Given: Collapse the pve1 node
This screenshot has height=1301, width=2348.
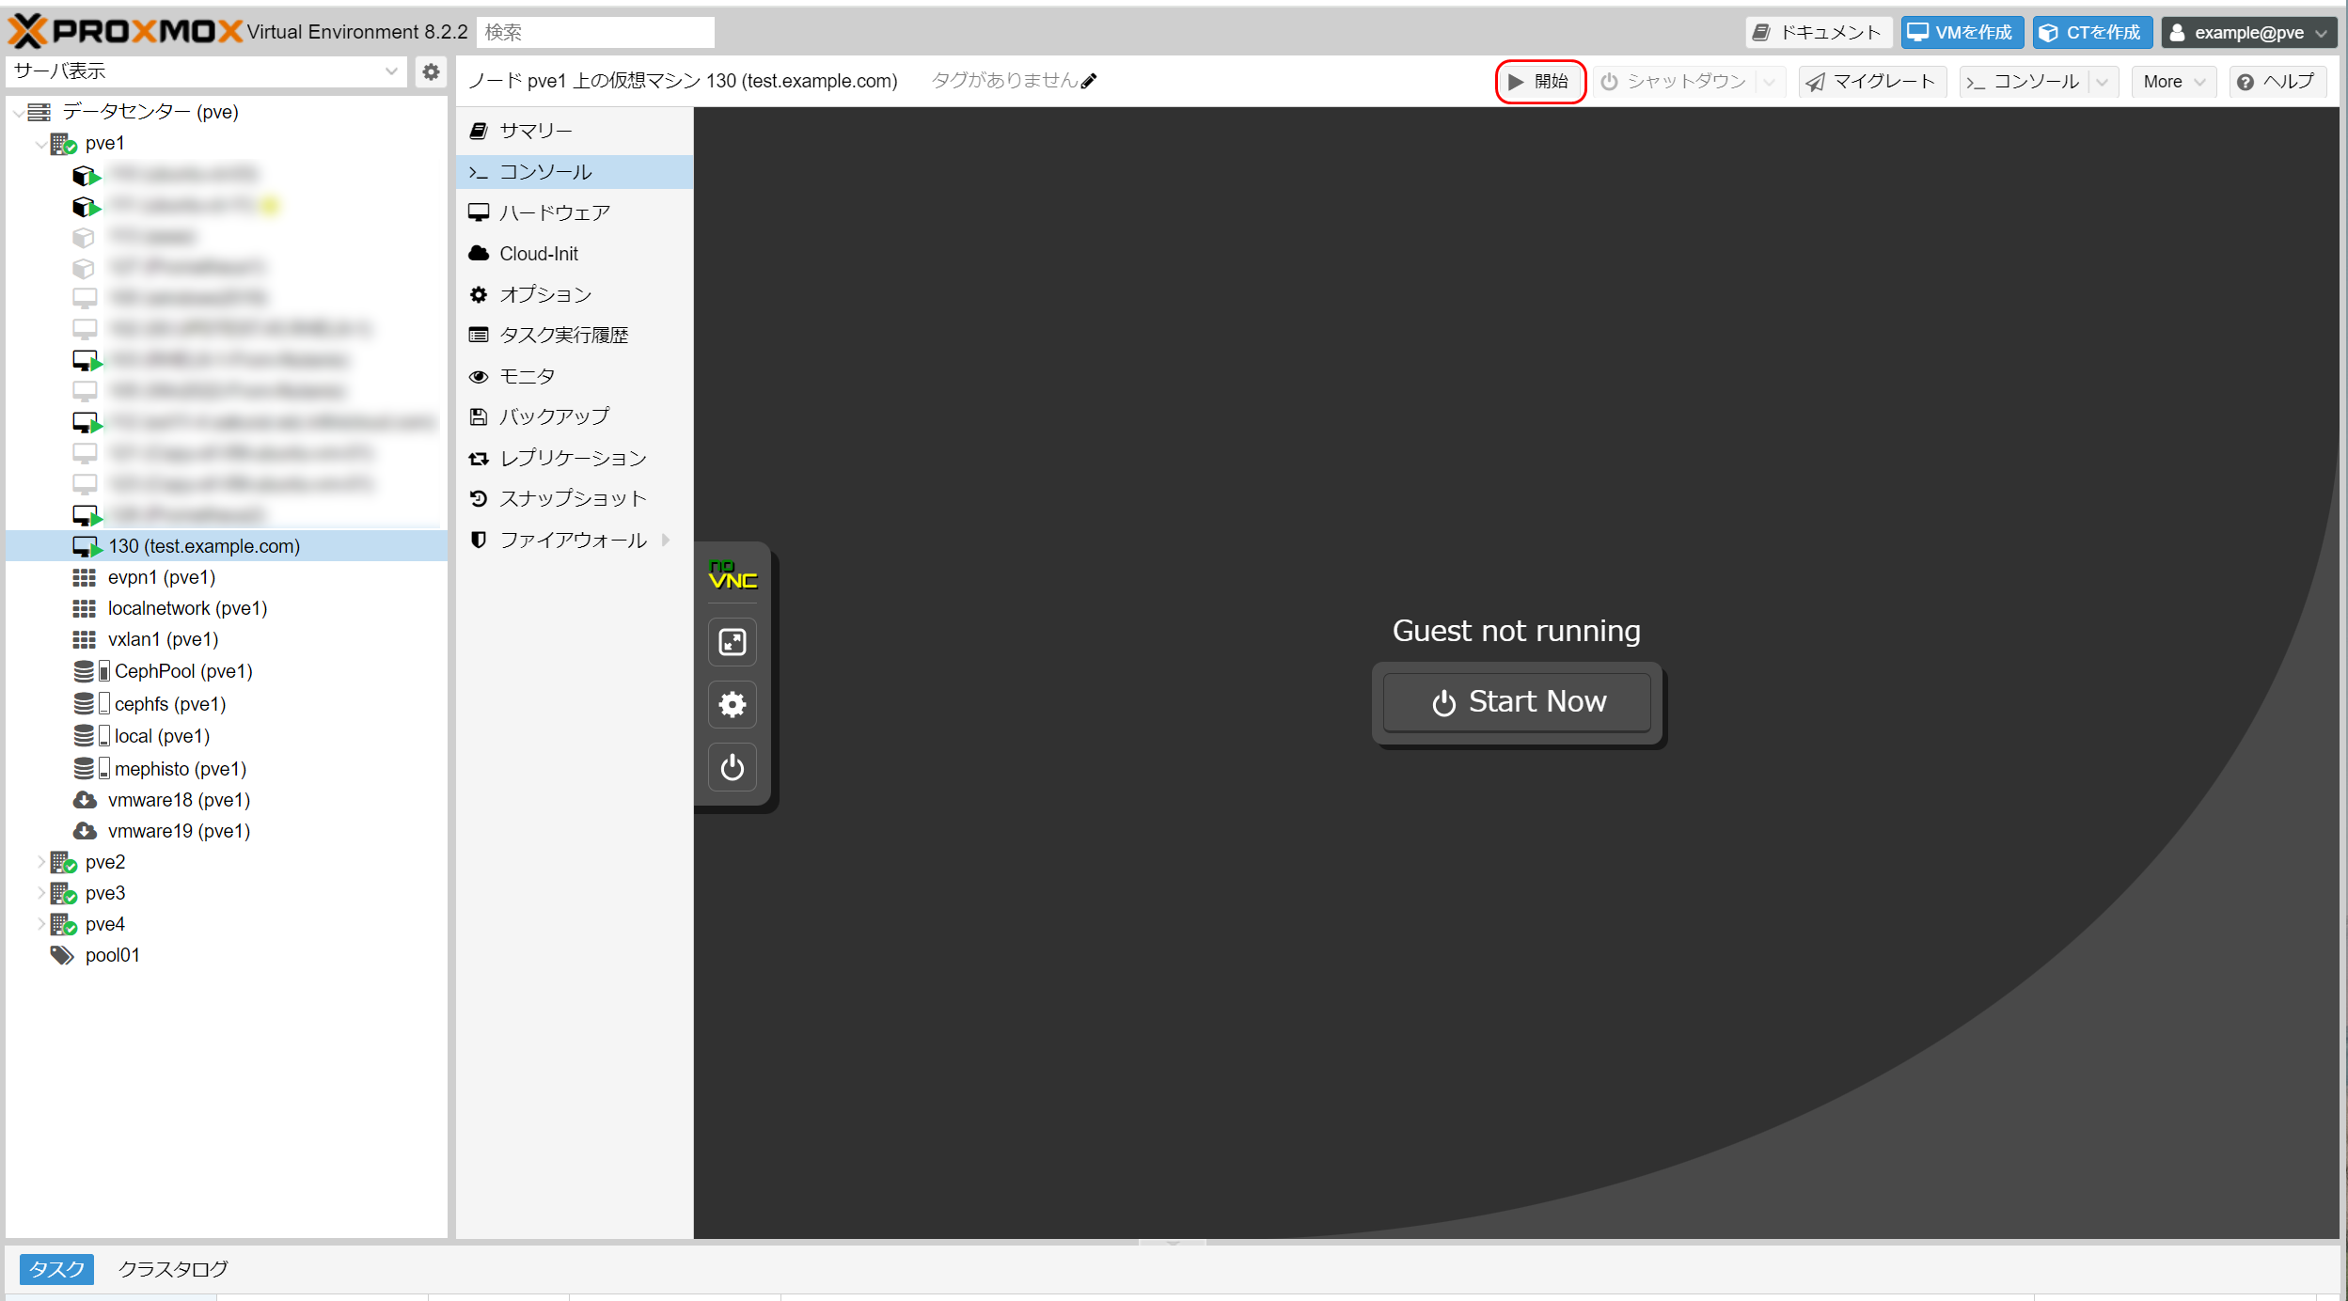Looking at the screenshot, I should (40, 144).
